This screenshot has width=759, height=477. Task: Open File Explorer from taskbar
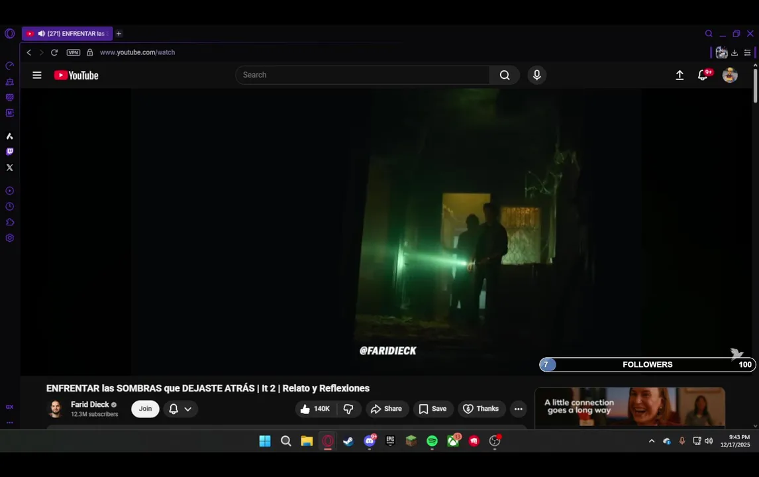(307, 441)
